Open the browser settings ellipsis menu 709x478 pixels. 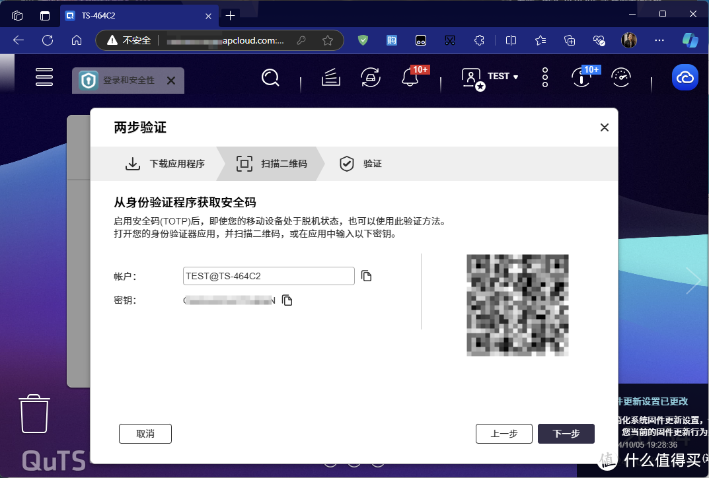click(x=659, y=40)
